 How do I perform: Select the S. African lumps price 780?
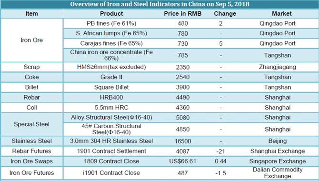point(183,33)
